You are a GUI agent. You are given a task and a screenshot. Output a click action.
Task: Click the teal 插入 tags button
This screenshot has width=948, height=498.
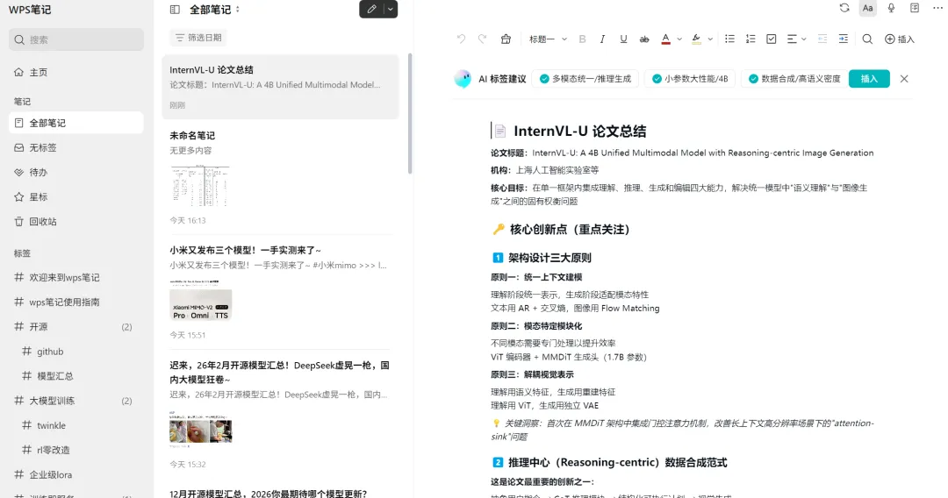[869, 79]
